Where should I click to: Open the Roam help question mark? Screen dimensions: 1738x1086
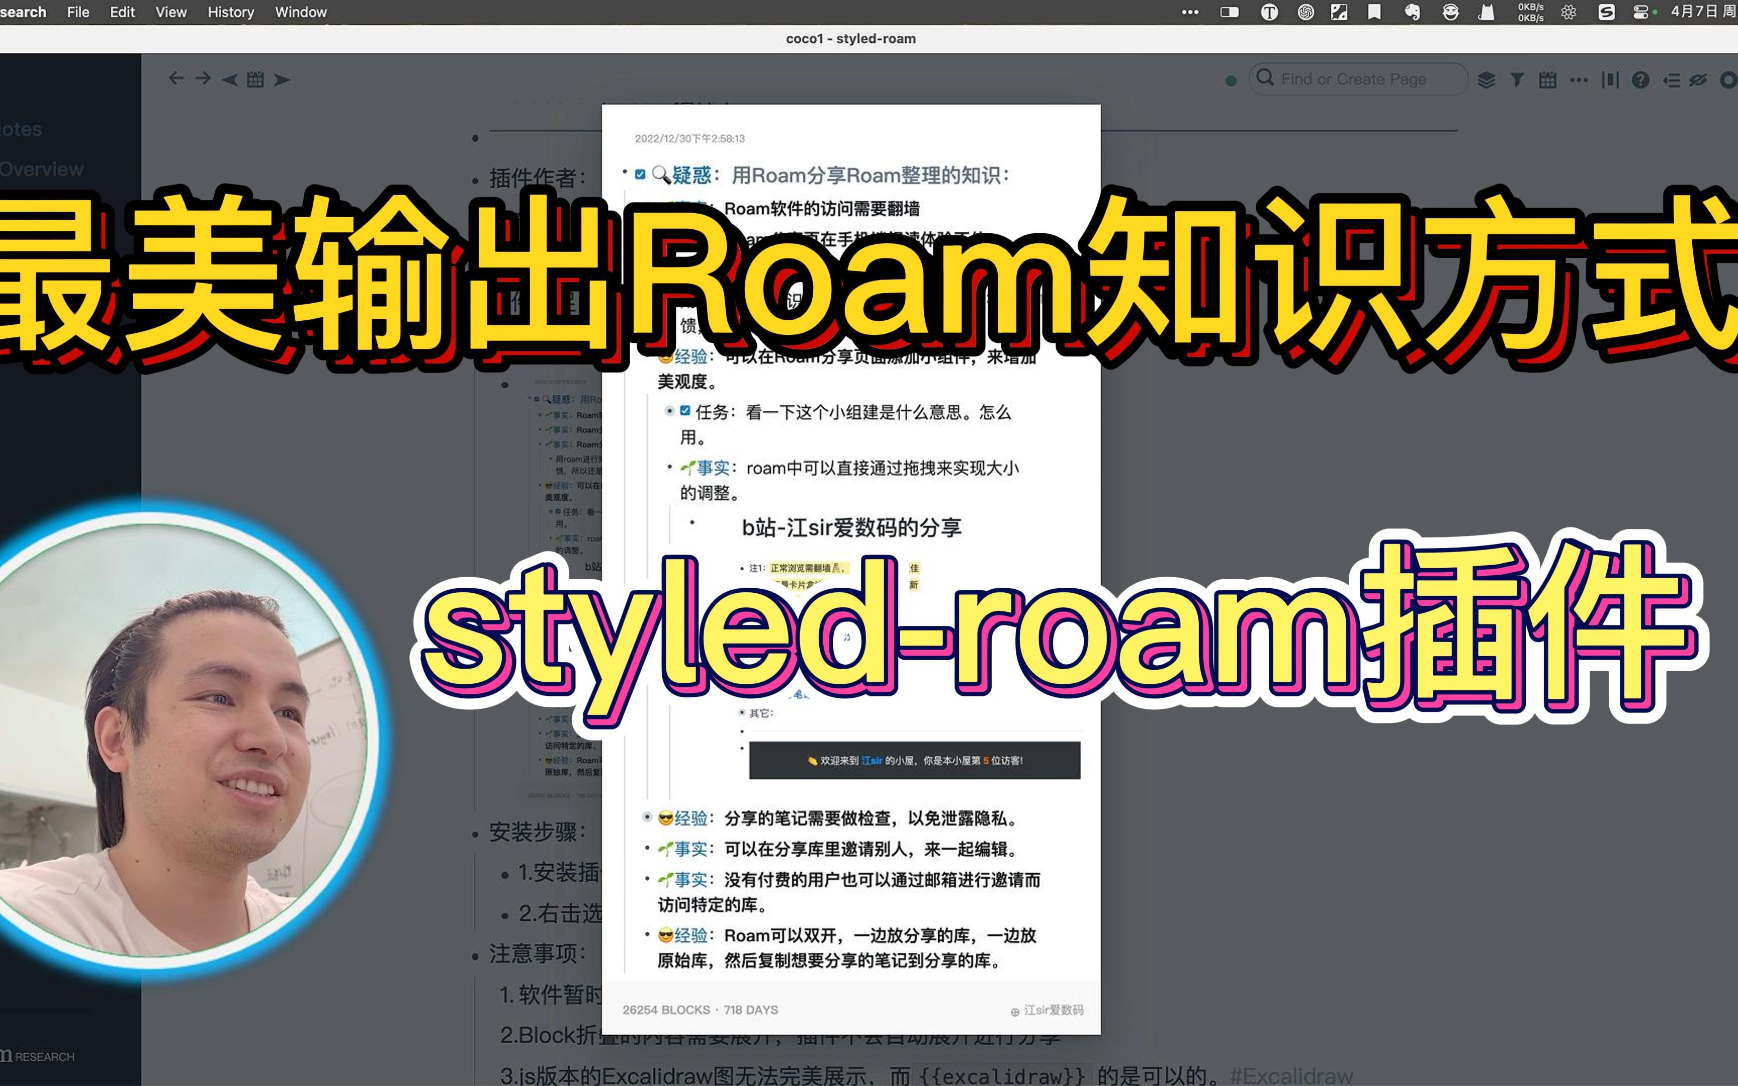(x=1640, y=80)
